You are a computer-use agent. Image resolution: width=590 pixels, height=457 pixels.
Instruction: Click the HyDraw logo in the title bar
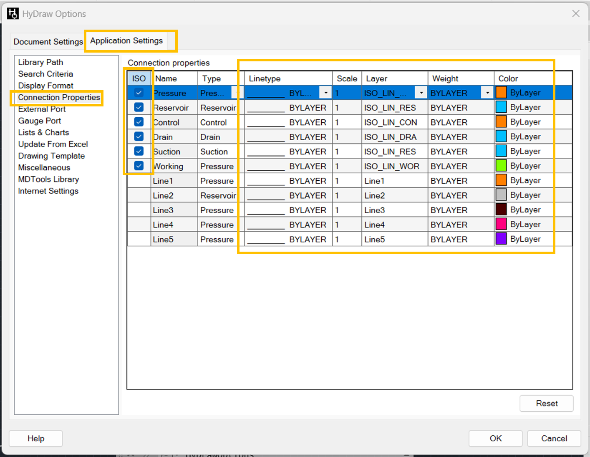(x=13, y=14)
